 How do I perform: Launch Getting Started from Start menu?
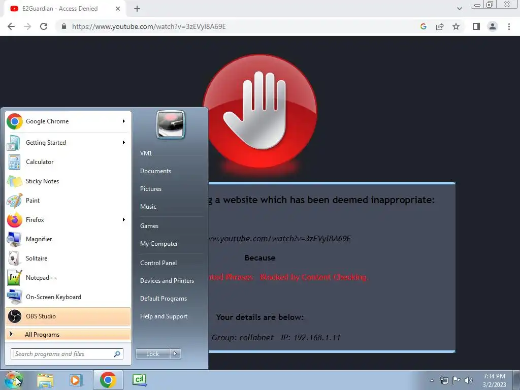tap(68, 143)
